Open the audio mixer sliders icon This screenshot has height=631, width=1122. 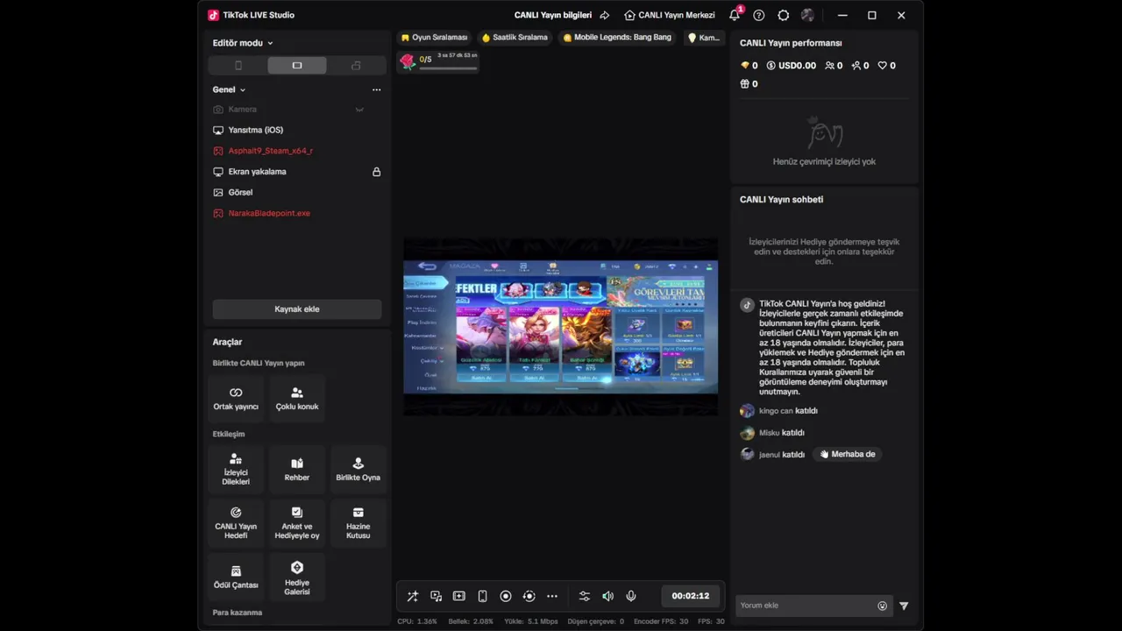coord(585,596)
